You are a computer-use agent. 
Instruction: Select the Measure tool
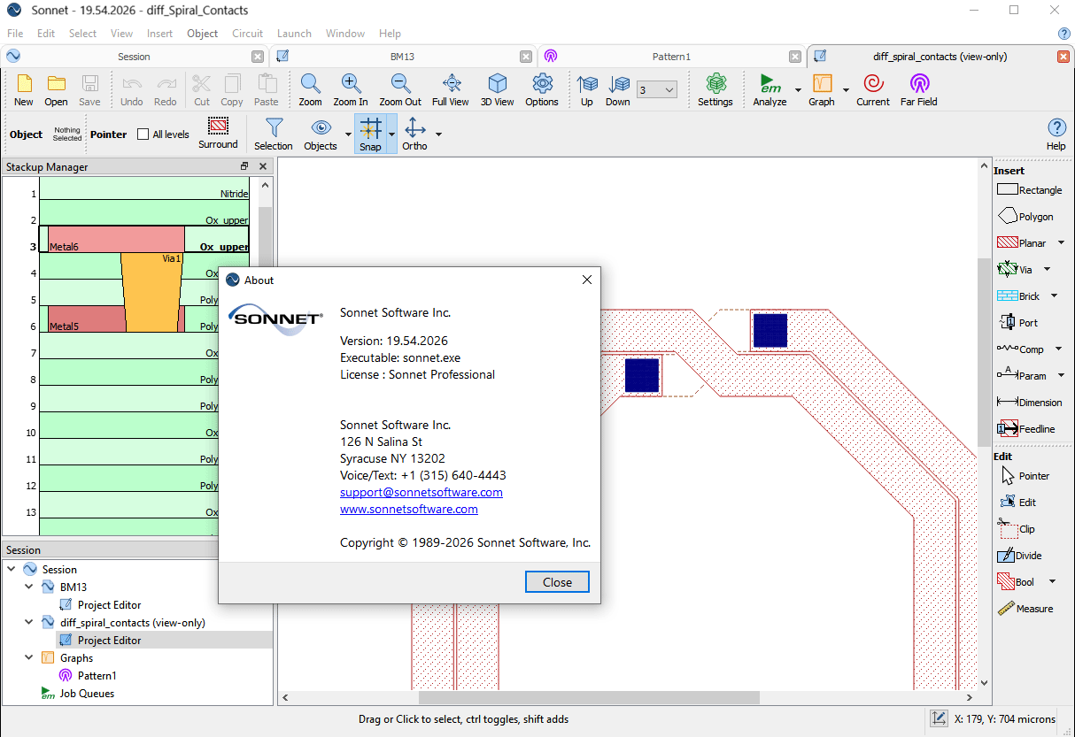pos(1025,608)
